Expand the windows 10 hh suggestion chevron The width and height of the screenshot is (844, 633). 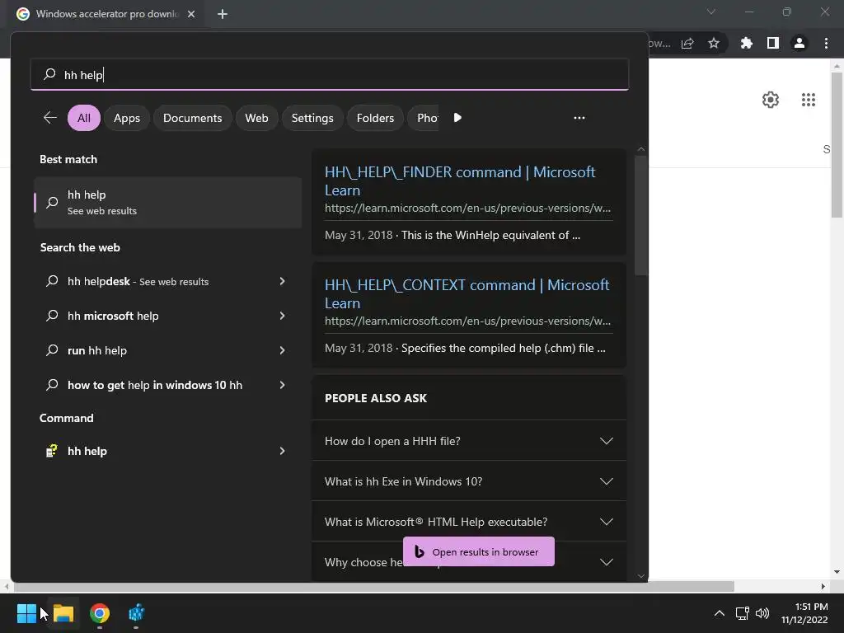pos(282,385)
